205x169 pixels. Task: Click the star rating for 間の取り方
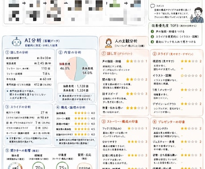pyautogui.click(x=135, y=80)
